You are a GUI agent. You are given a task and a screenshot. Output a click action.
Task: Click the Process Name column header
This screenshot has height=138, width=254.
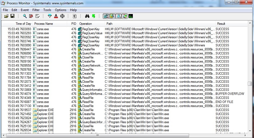(x=44, y=24)
